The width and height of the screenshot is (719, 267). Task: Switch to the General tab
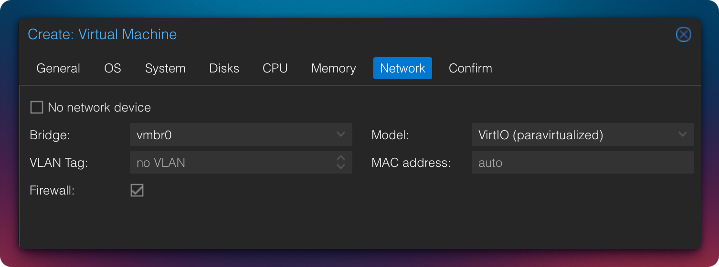coord(58,68)
